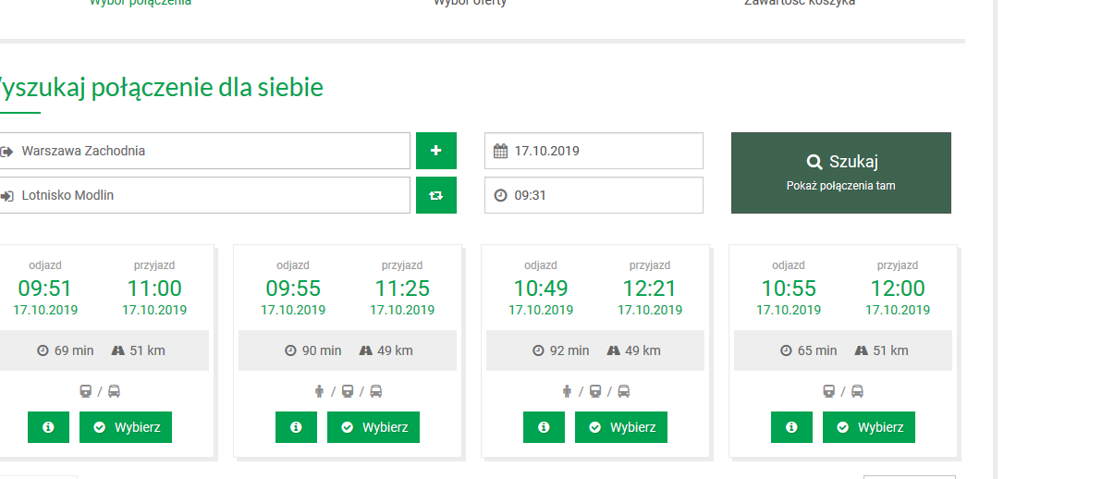Click the clock icon in the time field

pos(500,195)
